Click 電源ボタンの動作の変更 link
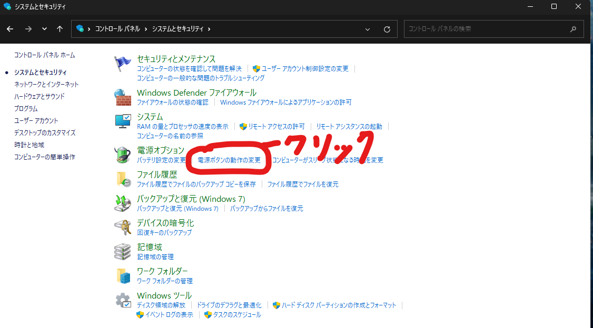593x328 pixels. click(x=229, y=160)
